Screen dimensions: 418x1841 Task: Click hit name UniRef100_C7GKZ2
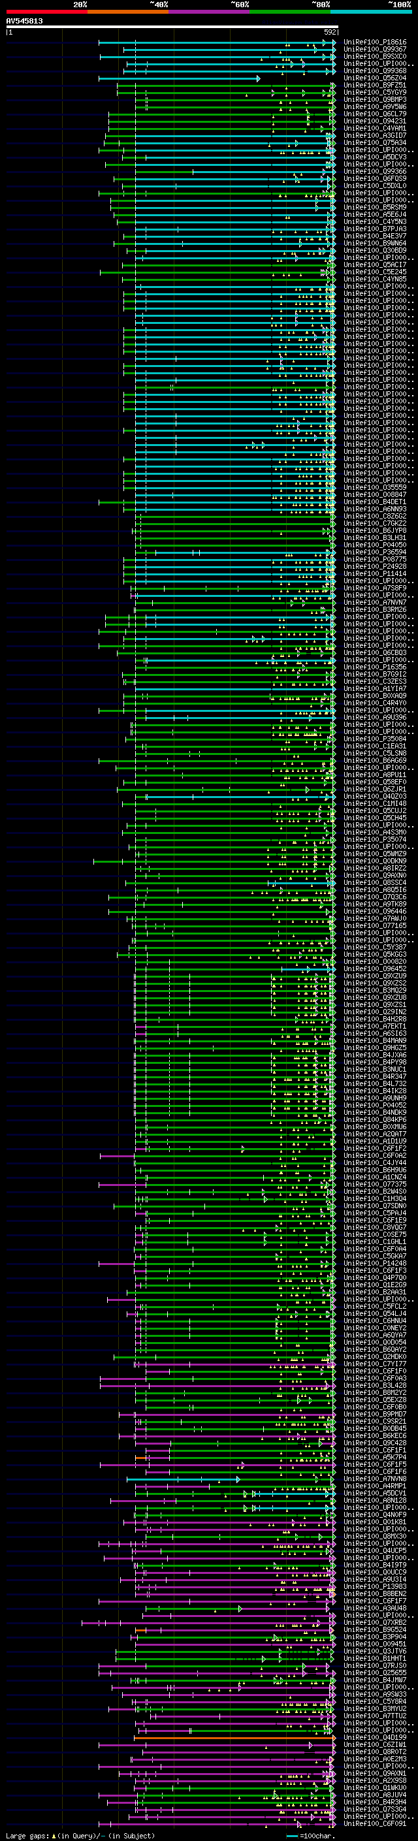[374, 523]
